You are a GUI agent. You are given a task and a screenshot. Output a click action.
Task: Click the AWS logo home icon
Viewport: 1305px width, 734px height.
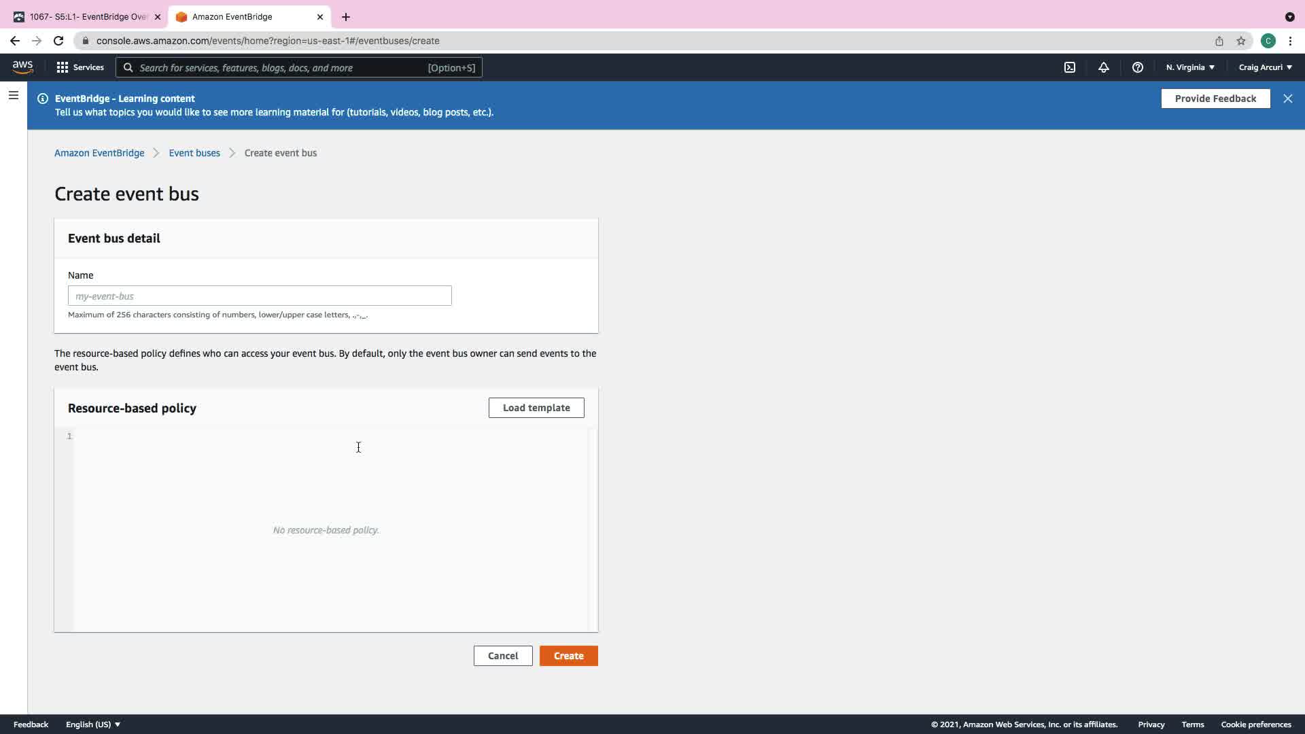(22, 67)
